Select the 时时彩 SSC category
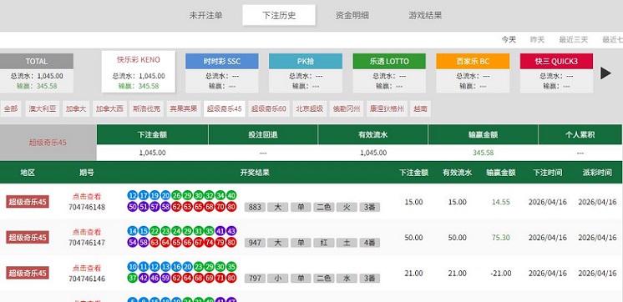The image size is (623, 302). click(222, 73)
